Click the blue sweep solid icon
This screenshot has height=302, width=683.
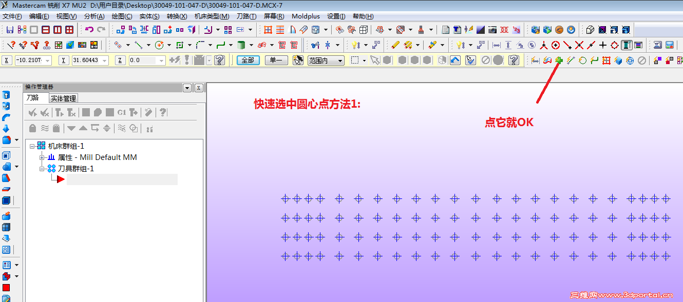pos(6,117)
